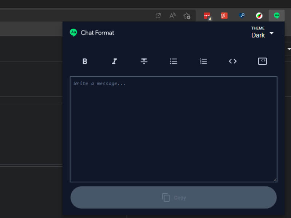The image size is (291, 218).
Task: Add page to favorites with star icon
Action: (187, 16)
